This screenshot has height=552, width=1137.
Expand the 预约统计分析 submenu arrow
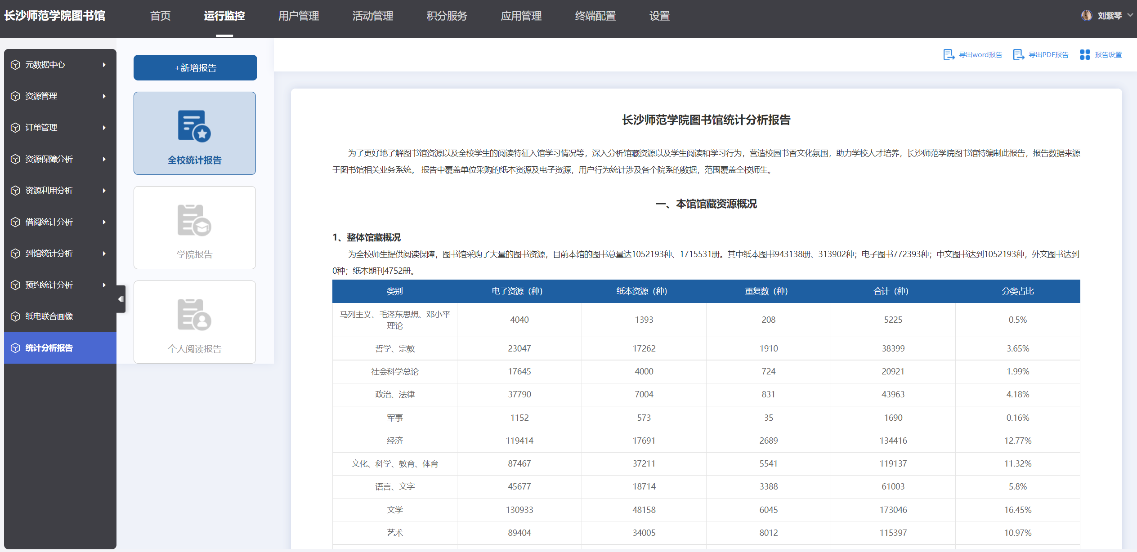pos(104,285)
